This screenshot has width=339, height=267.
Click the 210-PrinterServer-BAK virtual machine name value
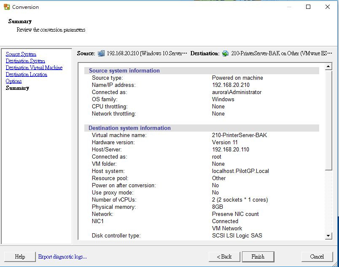(x=239, y=135)
